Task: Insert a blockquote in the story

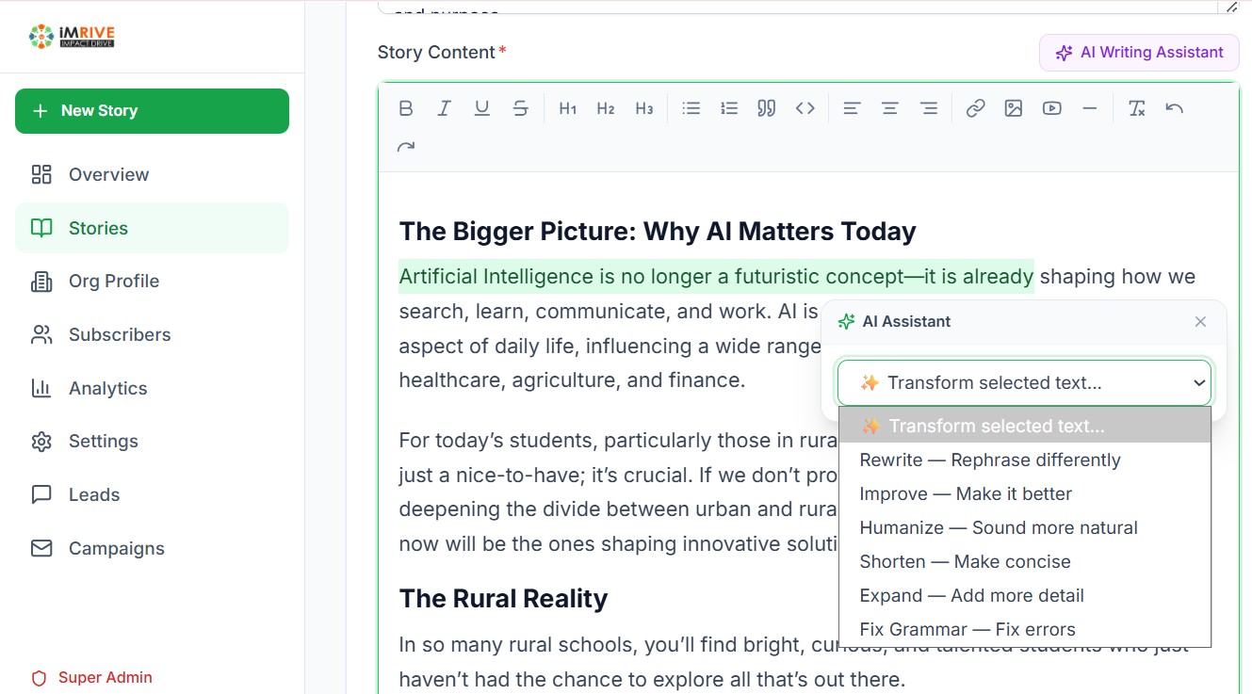Action: pos(767,108)
